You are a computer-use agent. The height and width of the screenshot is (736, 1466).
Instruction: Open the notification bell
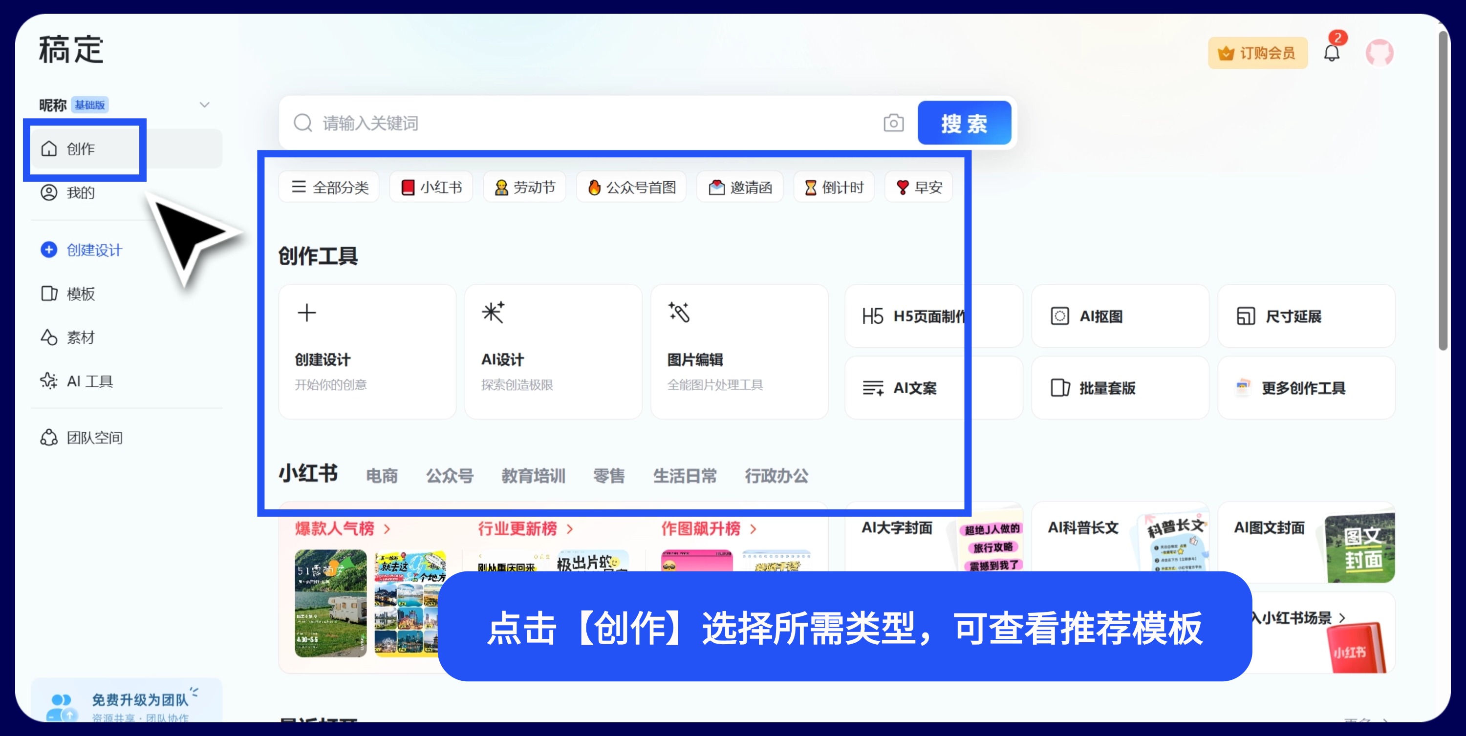coord(1332,53)
